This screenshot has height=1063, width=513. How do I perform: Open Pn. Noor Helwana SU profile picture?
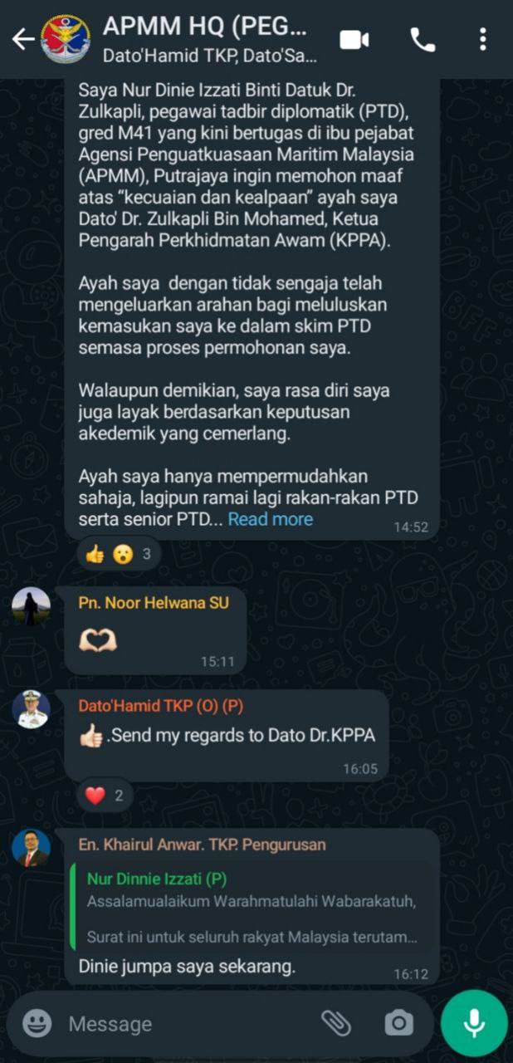[x=31, y=606]
